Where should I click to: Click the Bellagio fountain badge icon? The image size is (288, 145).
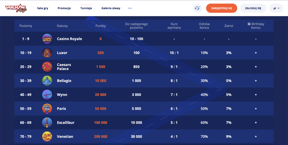click(47, 80)
